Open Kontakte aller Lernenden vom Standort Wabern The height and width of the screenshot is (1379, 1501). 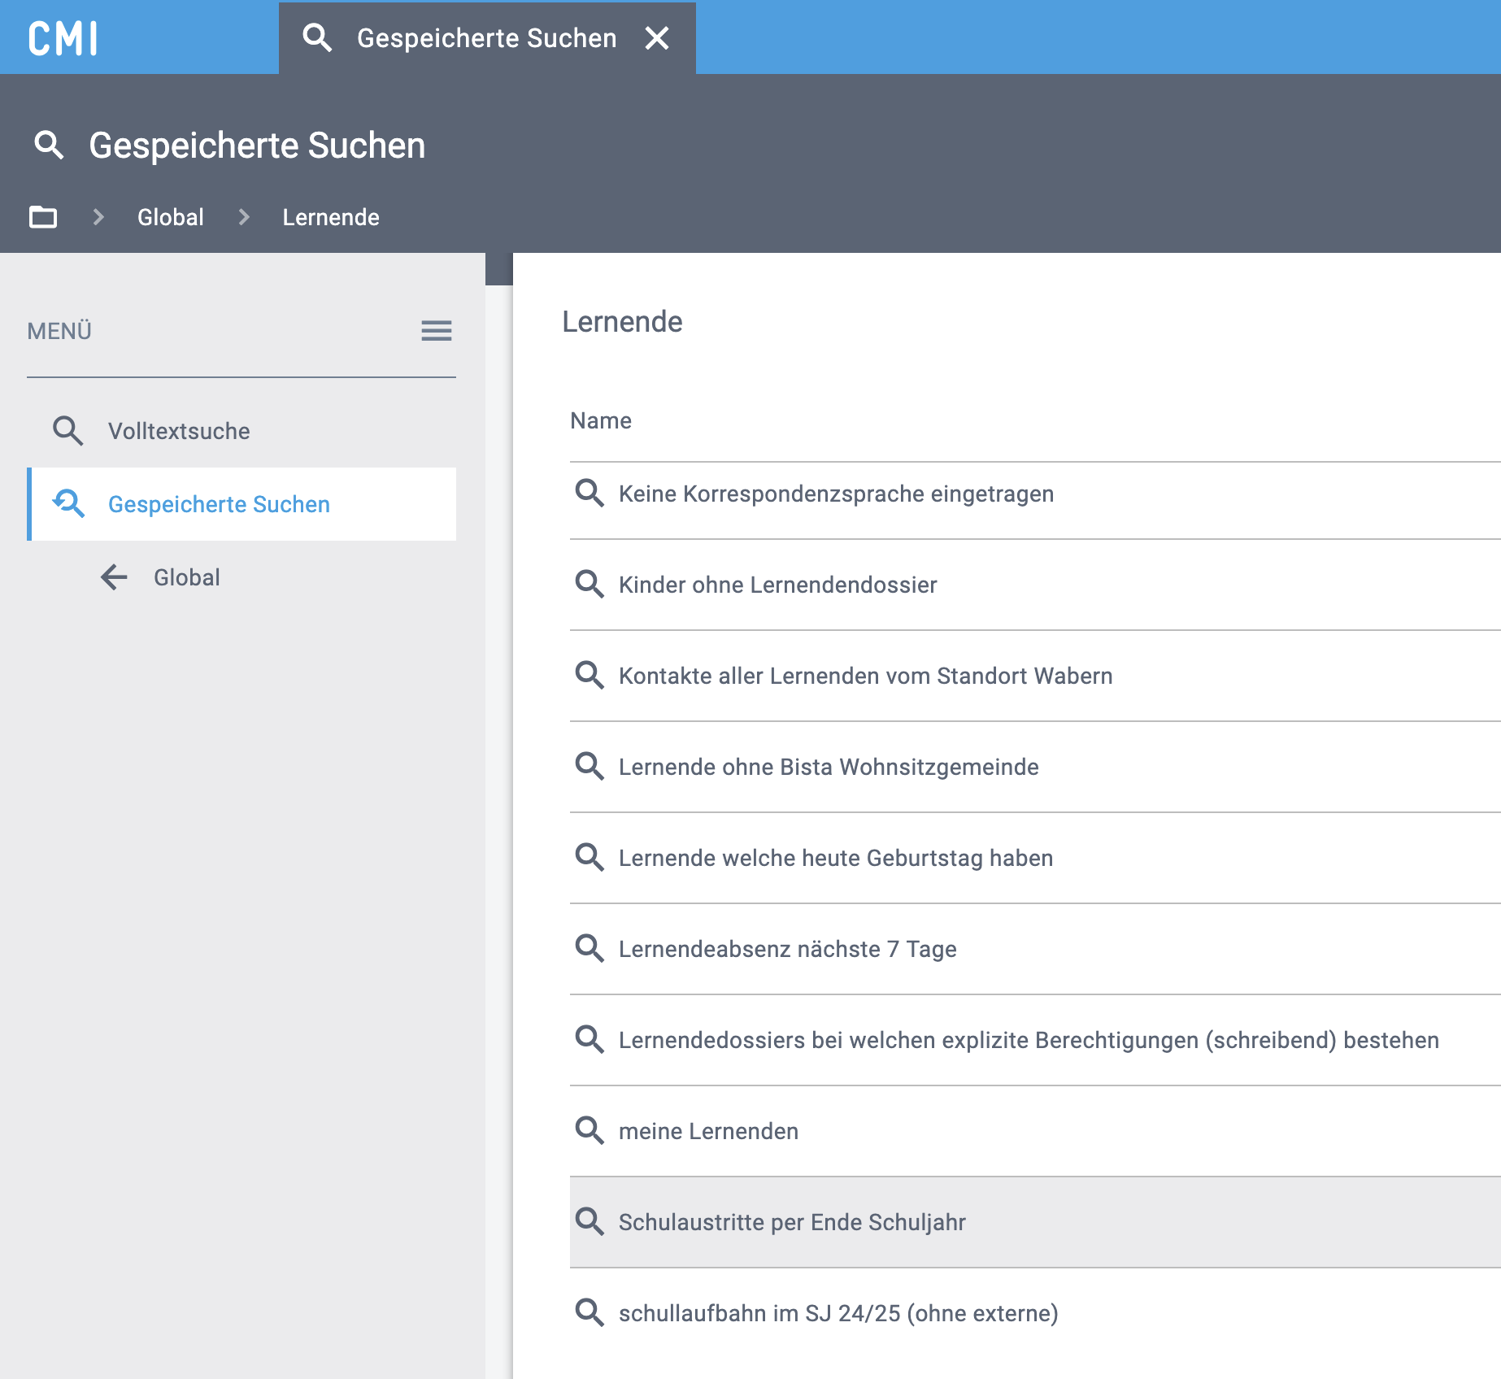tap(864, 676)
